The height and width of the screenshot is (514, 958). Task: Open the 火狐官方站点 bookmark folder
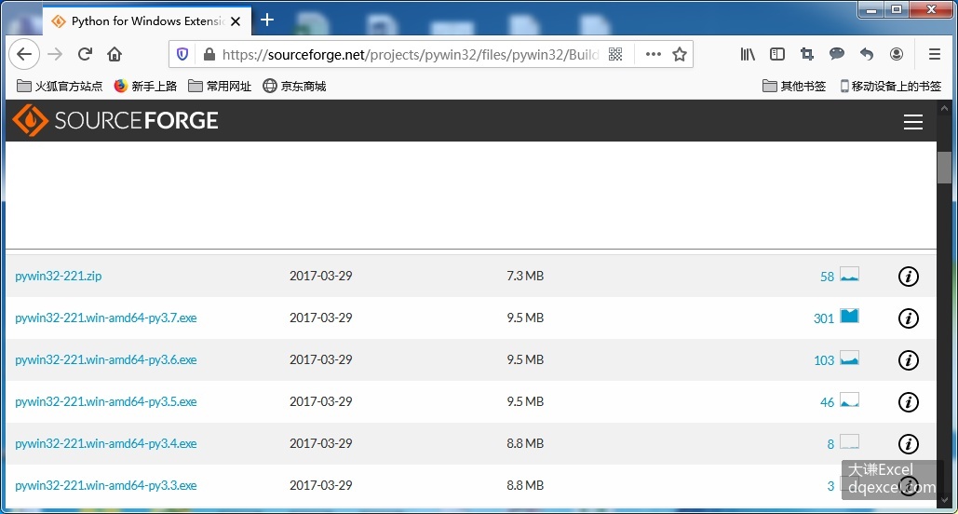(x=60, y=87)
